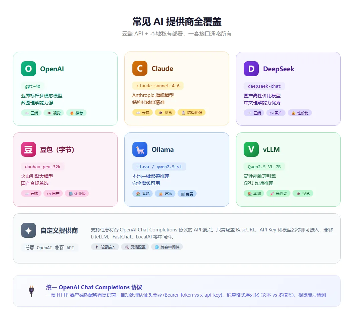Select the 国产 tag on DeepSeek card
Image resolution: width=355 pixels, height=314 pixels.
pyautogui.click(x=276, y=113)
